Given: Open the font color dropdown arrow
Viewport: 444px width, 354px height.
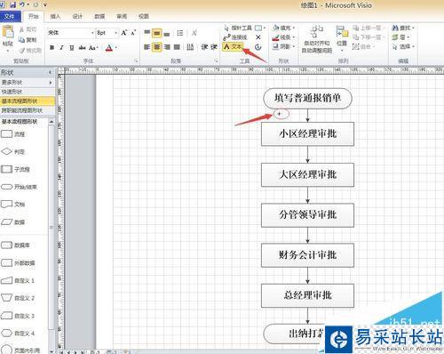Looking at the screenshot, I should 116,47.
